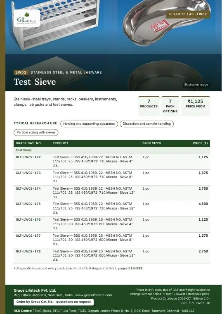This screenshot has height=314, width=222.
Task: Click 'Order by Grace Cat. No.' button
Action: tap(54, 302)
